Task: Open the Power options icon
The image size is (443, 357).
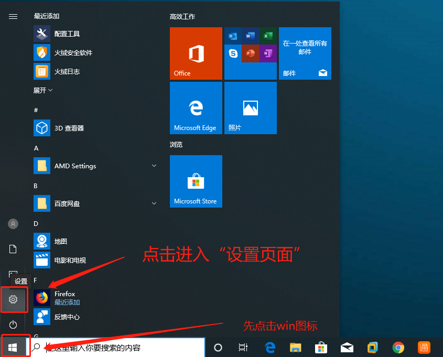Action: (13, 324)
